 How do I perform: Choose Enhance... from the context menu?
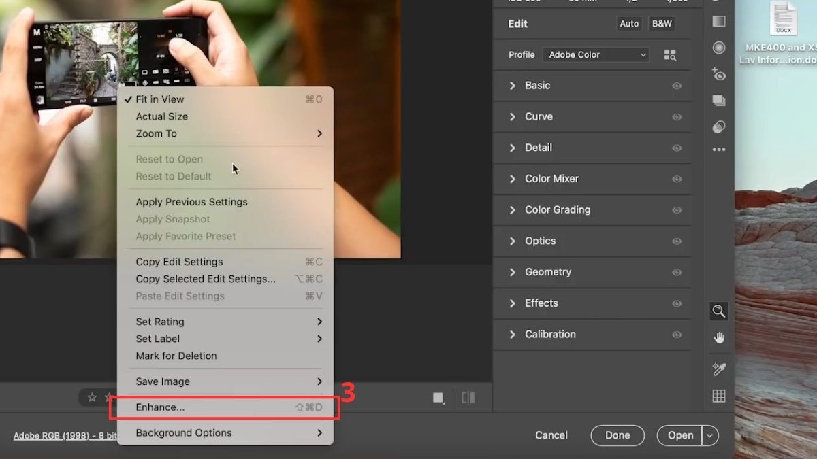point(225,407)
